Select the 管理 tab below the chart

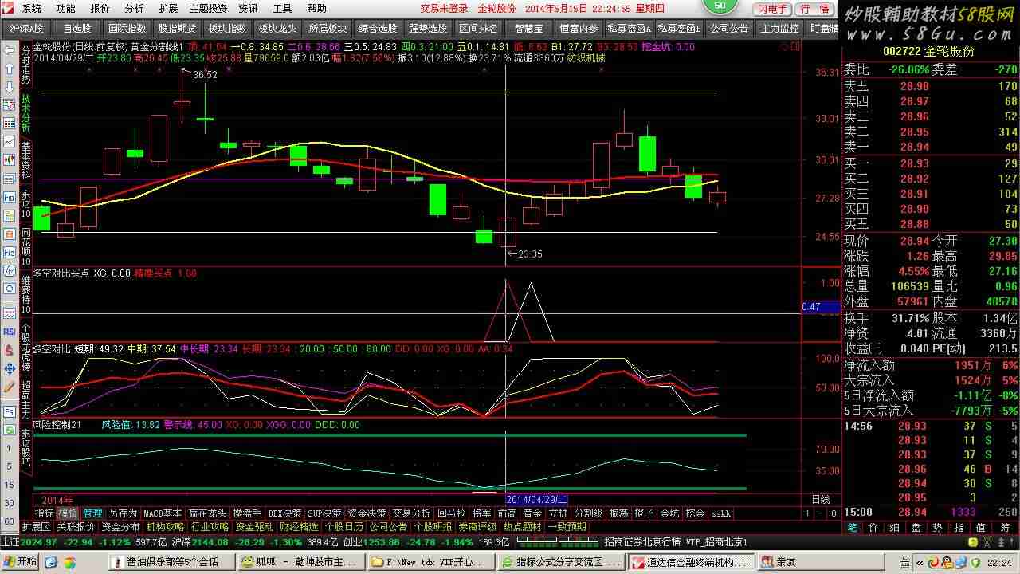coord(93,513)
